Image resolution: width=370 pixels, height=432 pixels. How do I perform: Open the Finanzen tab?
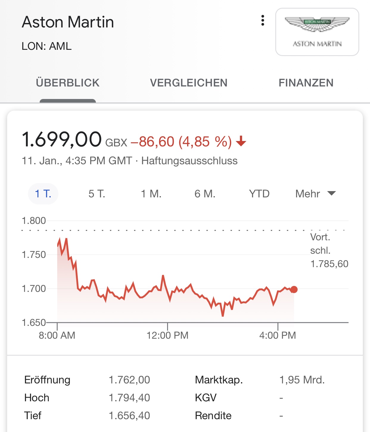coord(306,83)
